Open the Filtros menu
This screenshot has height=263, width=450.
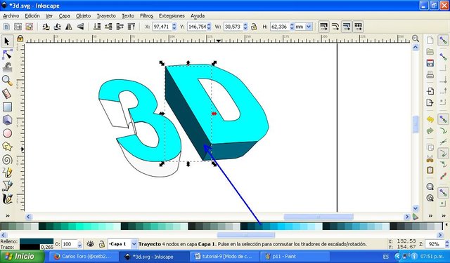point(146,15)
